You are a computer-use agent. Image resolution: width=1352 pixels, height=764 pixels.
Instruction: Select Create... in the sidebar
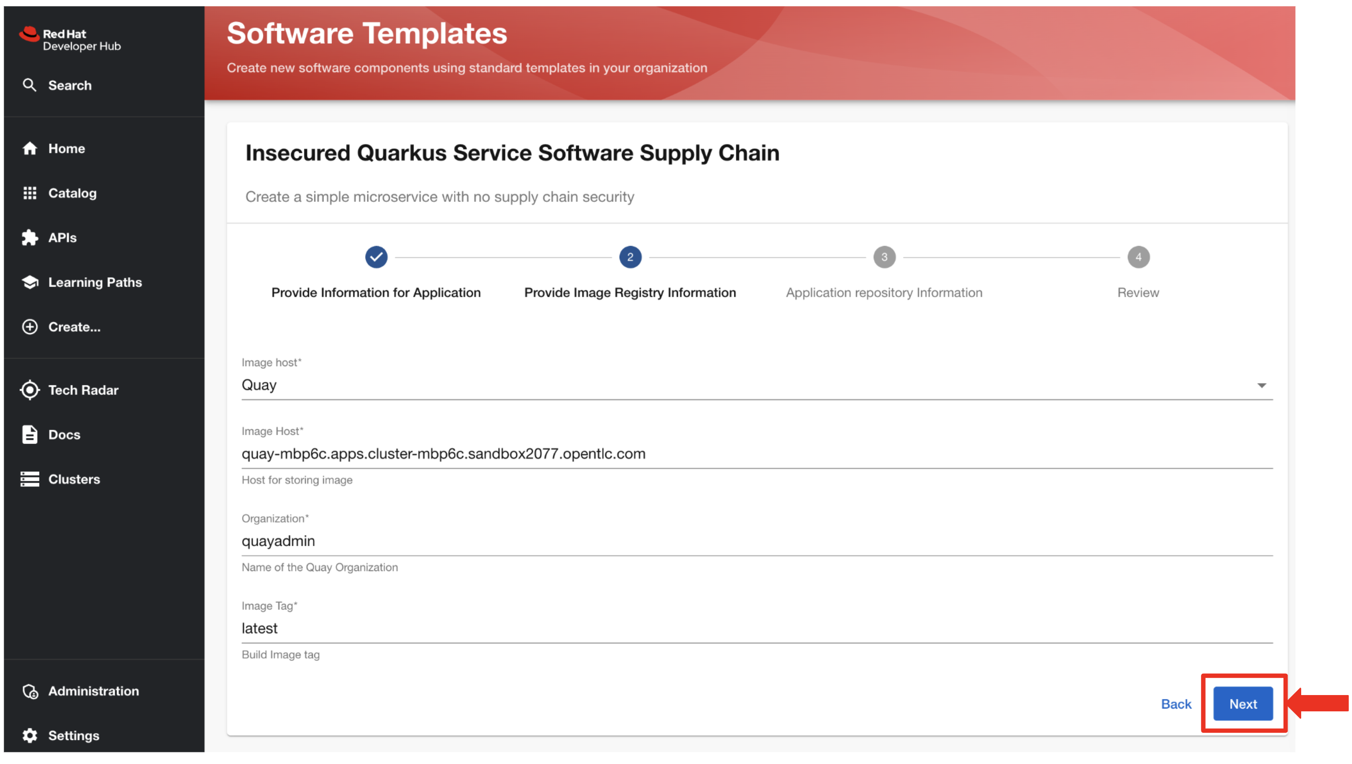point(104,327)
